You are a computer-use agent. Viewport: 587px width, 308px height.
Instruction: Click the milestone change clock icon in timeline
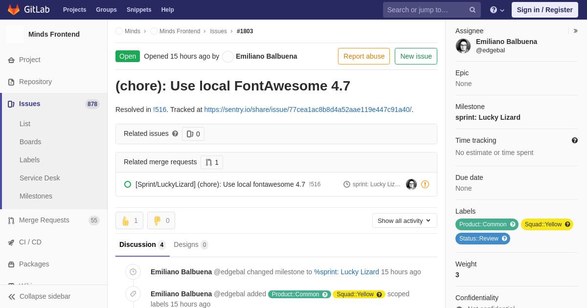[133, 272]
